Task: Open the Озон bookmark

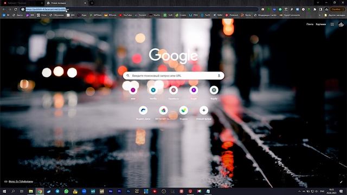Action: 42,15
